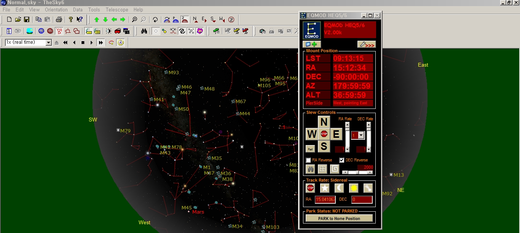Viewport: 520px width, 233px height.
Task: Slew north with the N button
Action: pos(324,122)
